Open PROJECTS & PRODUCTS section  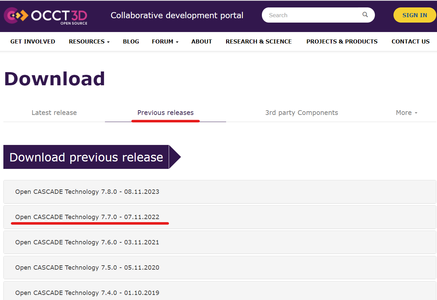click(342, 41)
